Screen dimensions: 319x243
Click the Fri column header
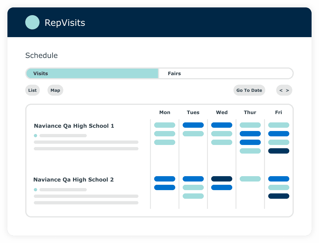[x=279, y=112]
